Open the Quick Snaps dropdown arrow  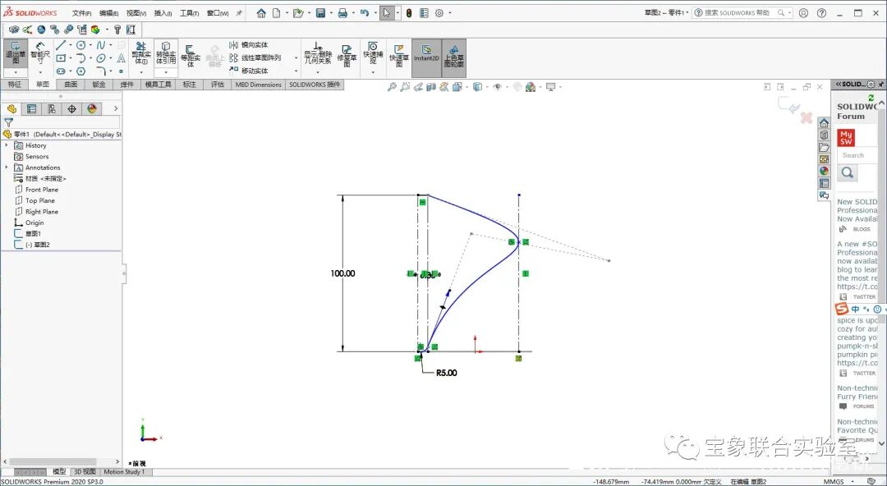pyautogui.click(x=373, y=72)
